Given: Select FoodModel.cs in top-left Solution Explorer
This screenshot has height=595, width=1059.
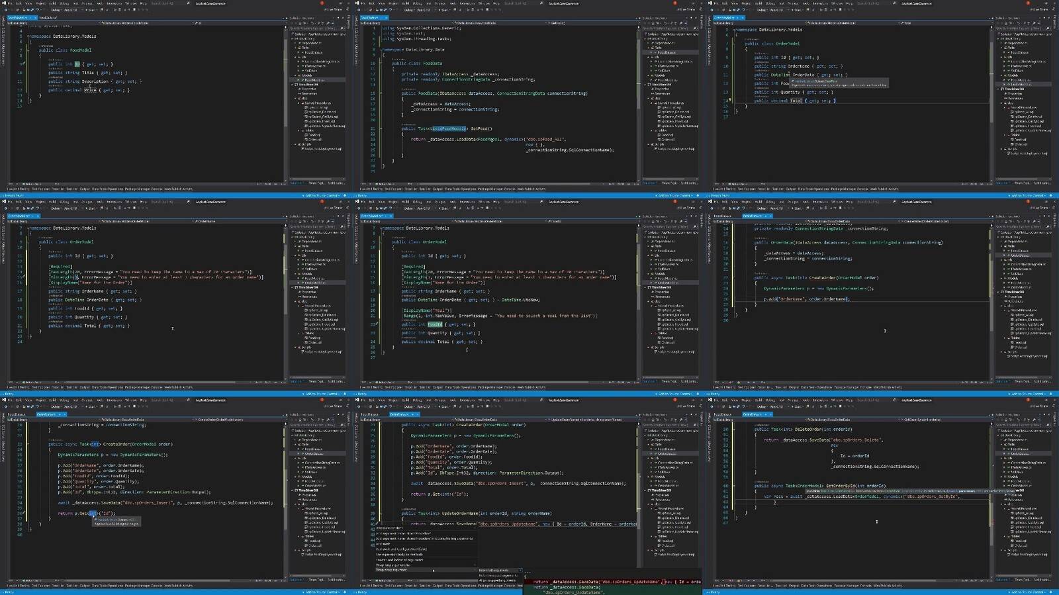Looking at the screenshot, I should (314, 79).
